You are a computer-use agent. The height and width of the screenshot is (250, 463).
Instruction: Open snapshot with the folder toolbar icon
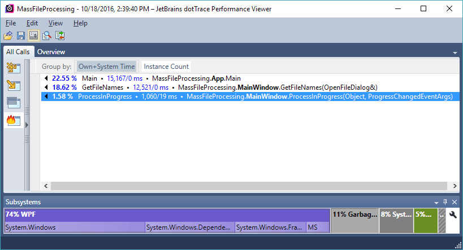[8, 36]
